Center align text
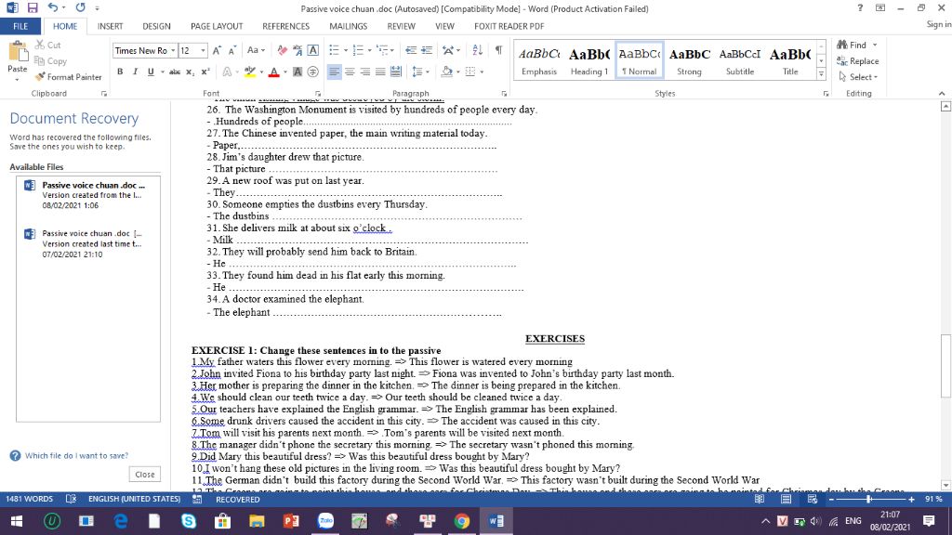The width and height of the screenshot is (952, 535). tap(350, 72)
